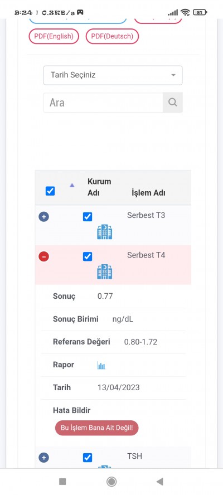Tap the Android home circle button
Image resolution: width=223 pixels, height=495 pixels.
[x=111, y=482]
